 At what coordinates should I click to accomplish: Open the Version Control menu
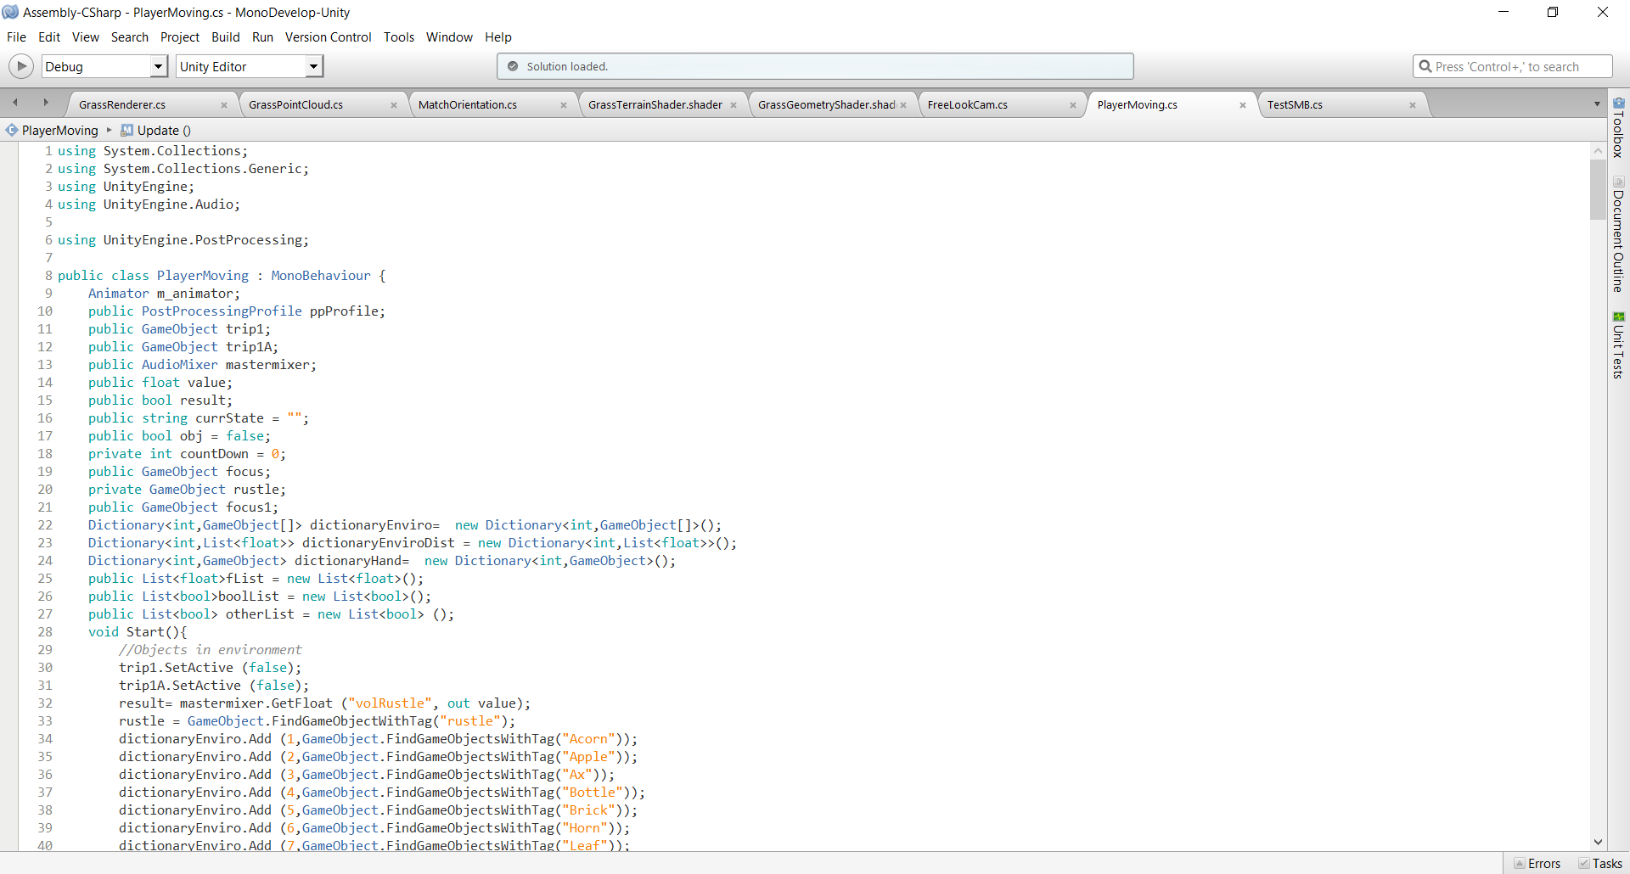(329, 37)
